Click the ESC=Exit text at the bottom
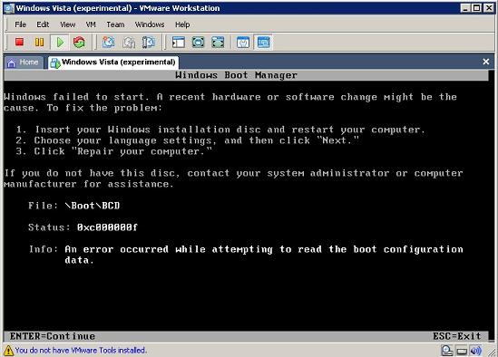The image size is (498, 357). [456, 336]
